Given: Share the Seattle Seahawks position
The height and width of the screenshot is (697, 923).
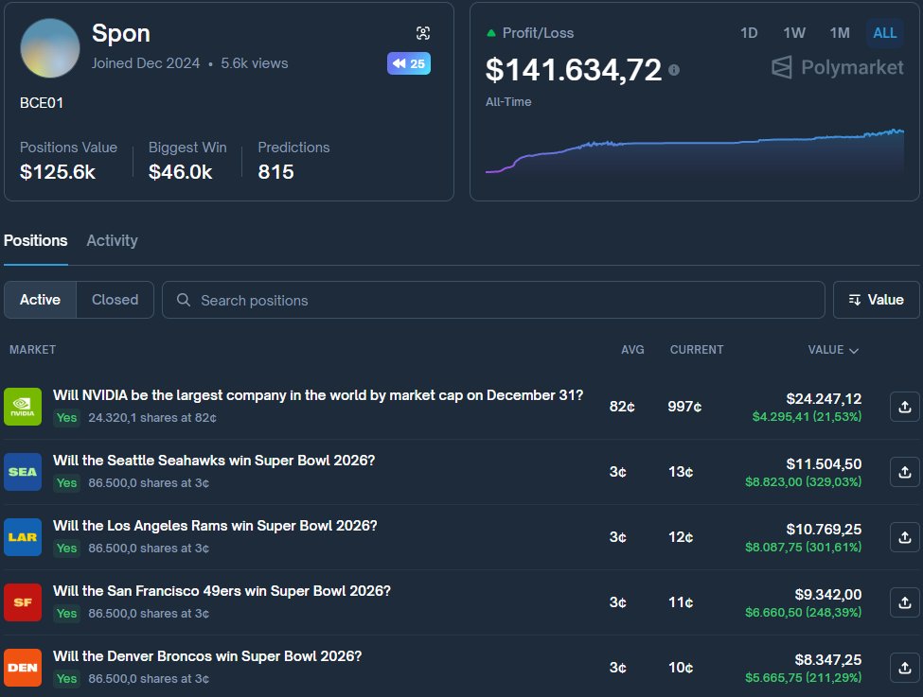Looking at the screenshot, I should tap(905, 472).
